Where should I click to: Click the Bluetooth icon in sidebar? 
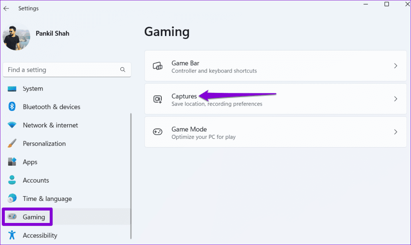click(x=12, y=107)
